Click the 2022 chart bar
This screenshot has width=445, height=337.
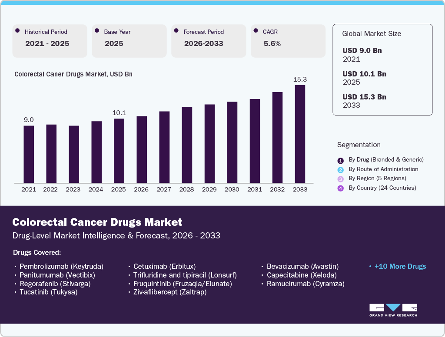pos(51,154)
